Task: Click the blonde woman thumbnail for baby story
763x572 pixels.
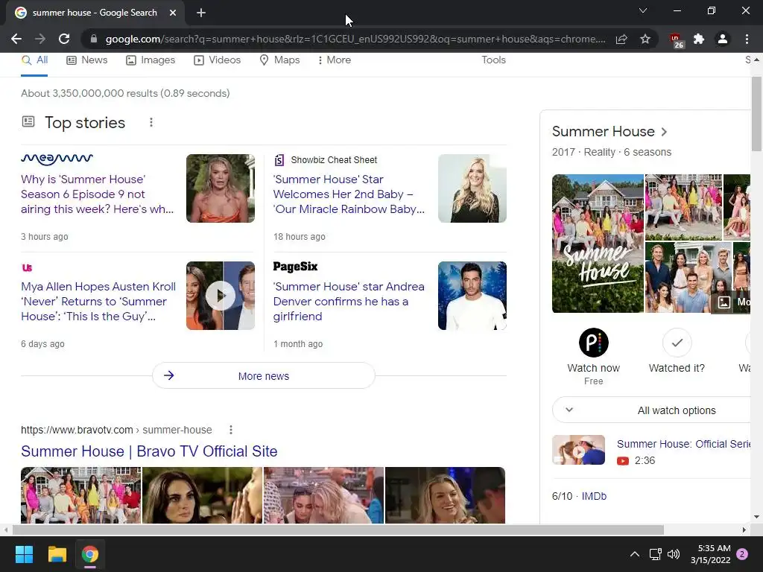Action: tap(472, 188)
